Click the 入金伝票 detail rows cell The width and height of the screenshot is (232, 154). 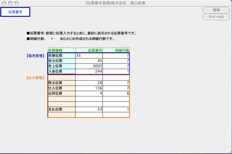[x=116, y=71]
